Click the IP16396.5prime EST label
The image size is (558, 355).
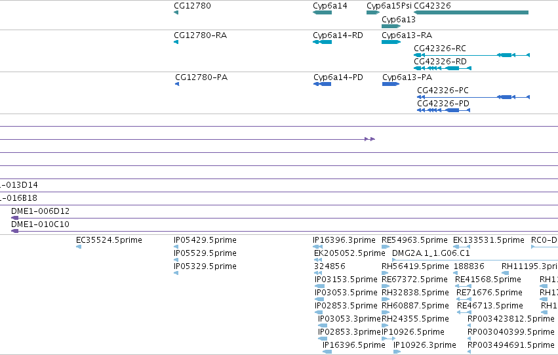[353, 345]
